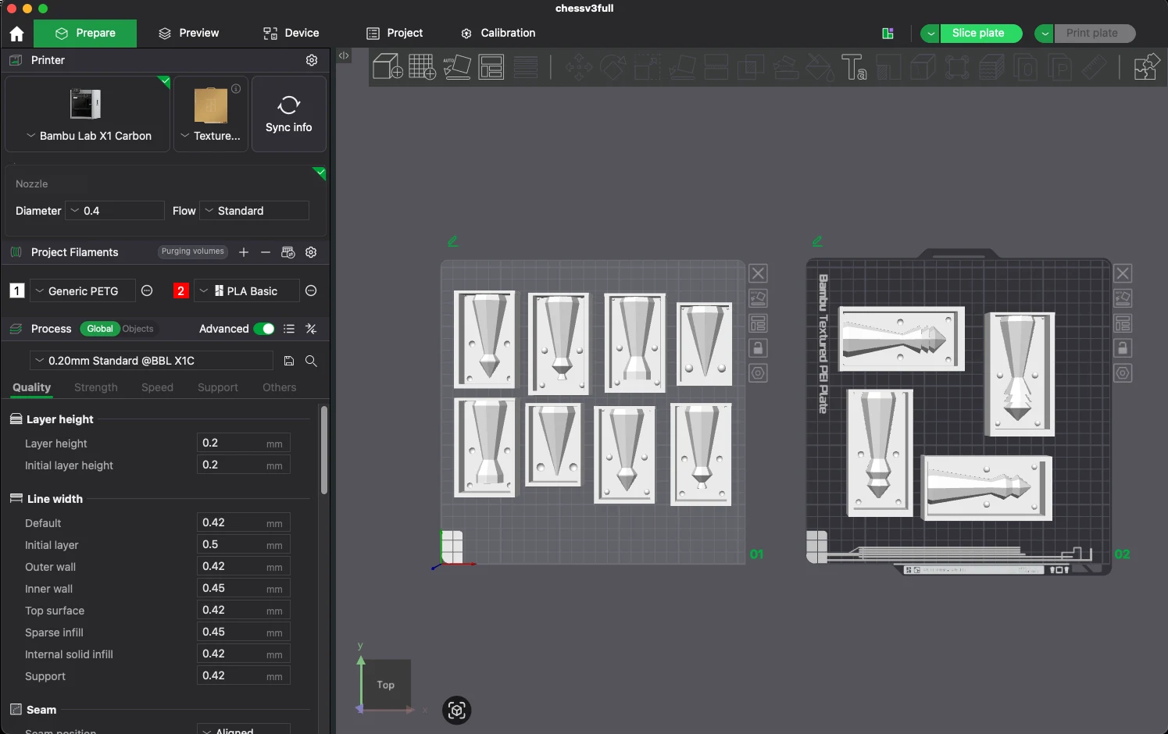
Task: Select the Measure ruler tool
Action: 1094,67
